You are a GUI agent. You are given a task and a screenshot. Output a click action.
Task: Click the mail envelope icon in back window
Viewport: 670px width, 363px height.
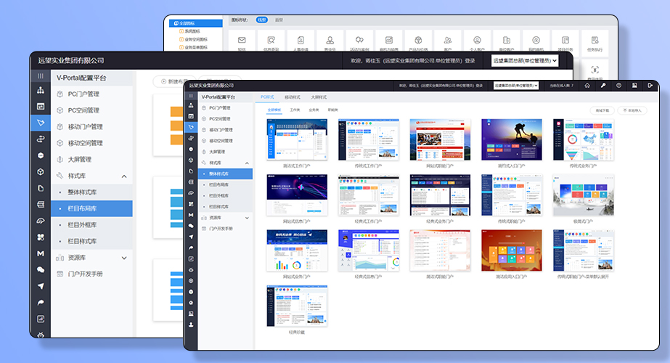pyautogui.click(x=242, y=40)
